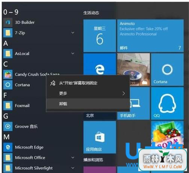The width and height of the screenshot is (189, 173).
Task: Click the letter F section header
Action: 5,95
